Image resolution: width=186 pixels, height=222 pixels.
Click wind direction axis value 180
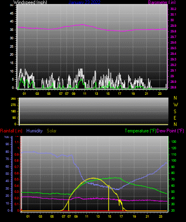(x=13, y=112)
